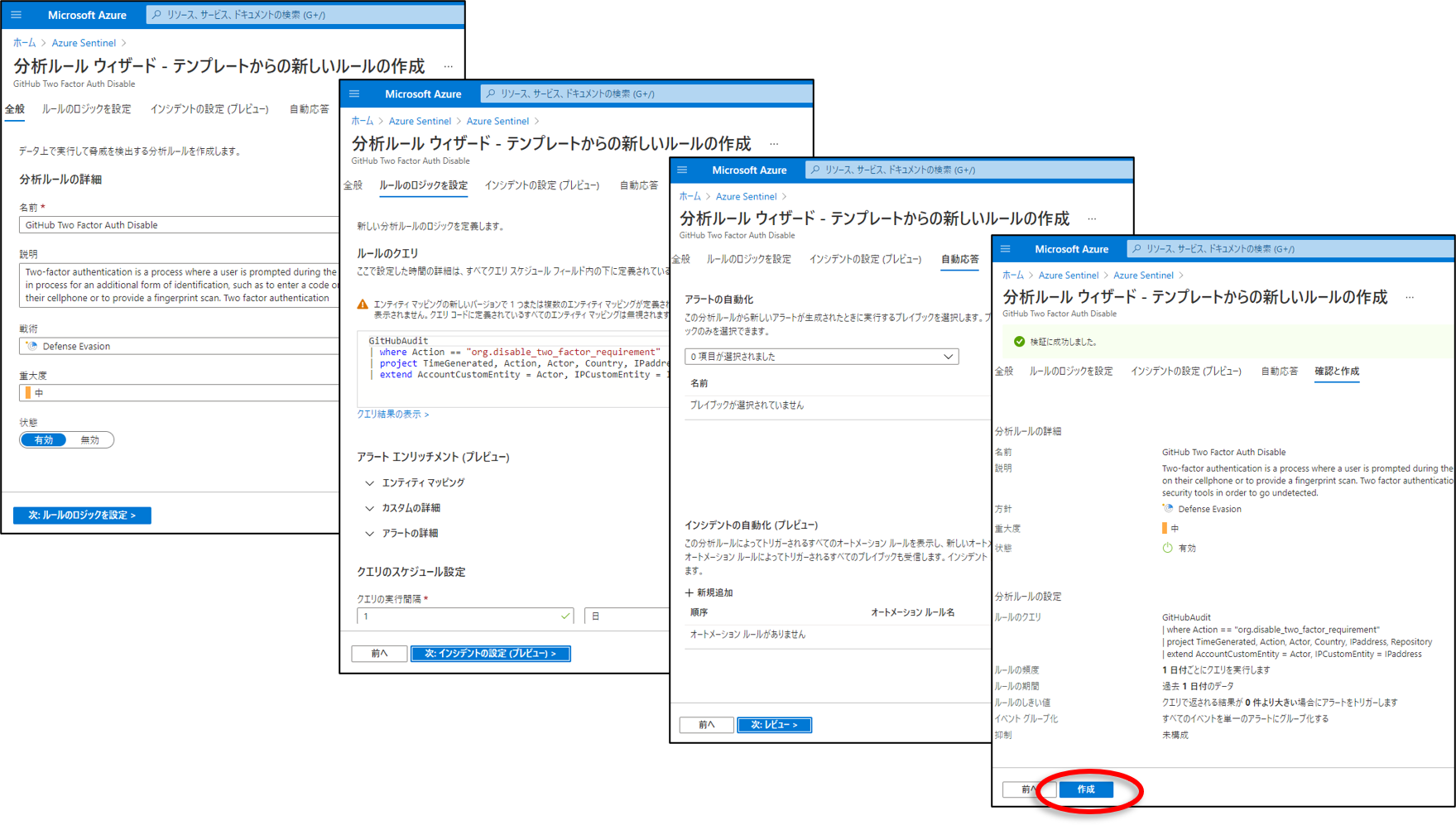The image size is (1456, 825).
Task: Click ホーム breadcrumb in the 確認と作成 window
Action: (x=1013, y=276)
